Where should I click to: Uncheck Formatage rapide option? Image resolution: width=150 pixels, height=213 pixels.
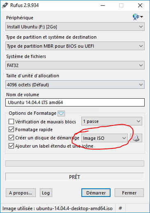(x=11, y=130)
